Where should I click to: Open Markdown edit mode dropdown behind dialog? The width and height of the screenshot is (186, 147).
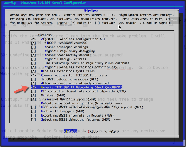[71, 25]
